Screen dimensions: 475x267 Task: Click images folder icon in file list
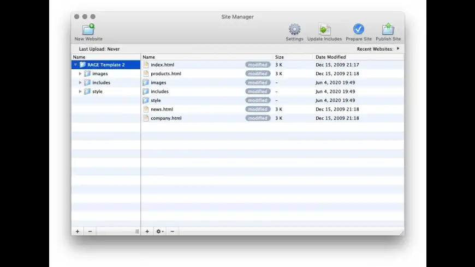(x=146, y=82)
